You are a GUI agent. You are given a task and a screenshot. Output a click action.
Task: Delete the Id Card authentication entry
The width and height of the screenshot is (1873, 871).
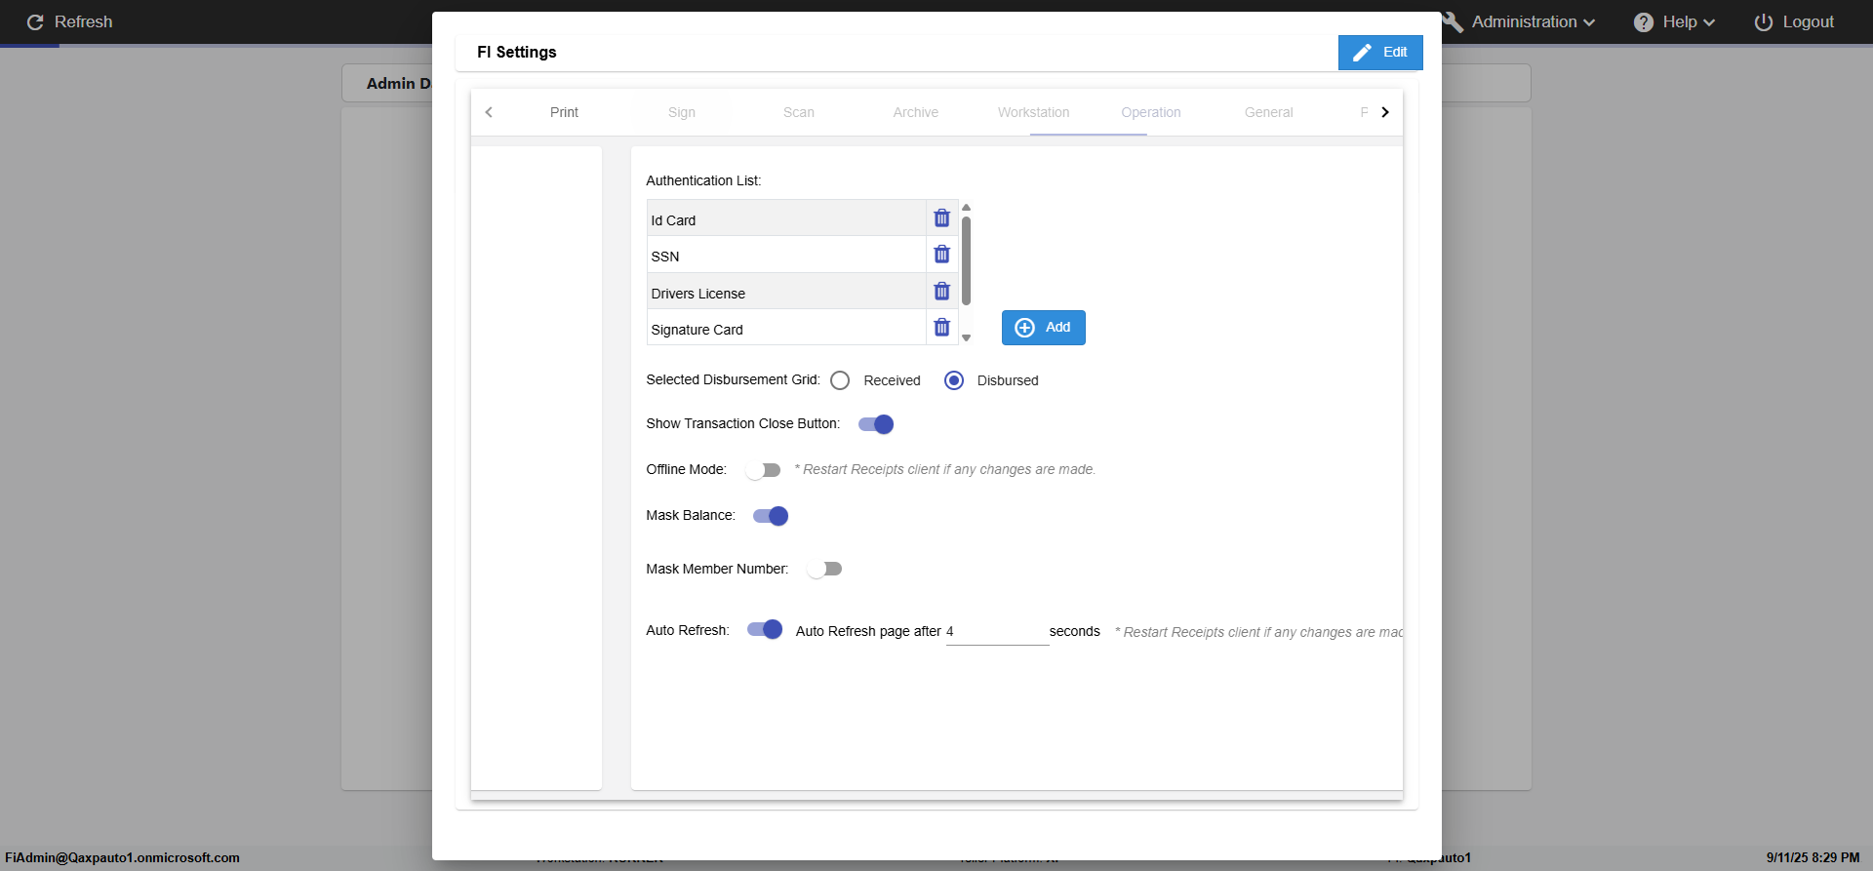tap(941, 218)
